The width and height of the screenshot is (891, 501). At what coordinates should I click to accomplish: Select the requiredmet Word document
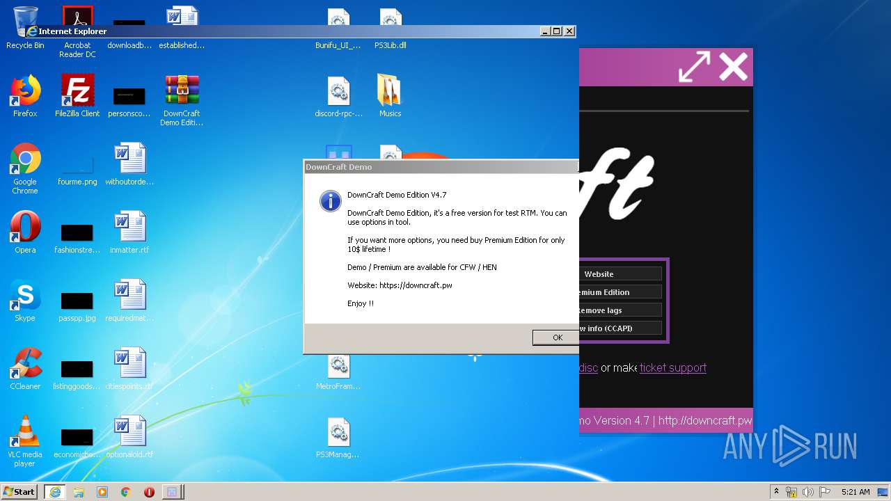[129, 301]
